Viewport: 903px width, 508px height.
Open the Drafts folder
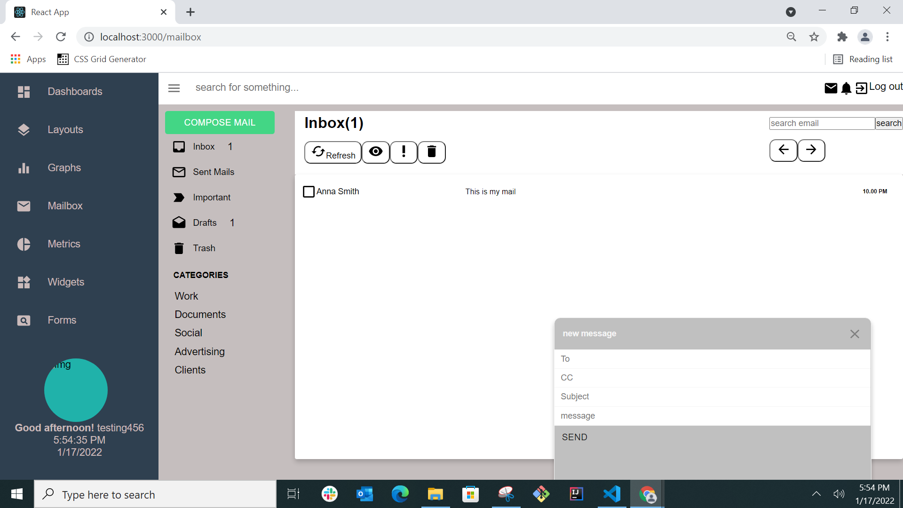pyautogui.click(x=205, y=222)
